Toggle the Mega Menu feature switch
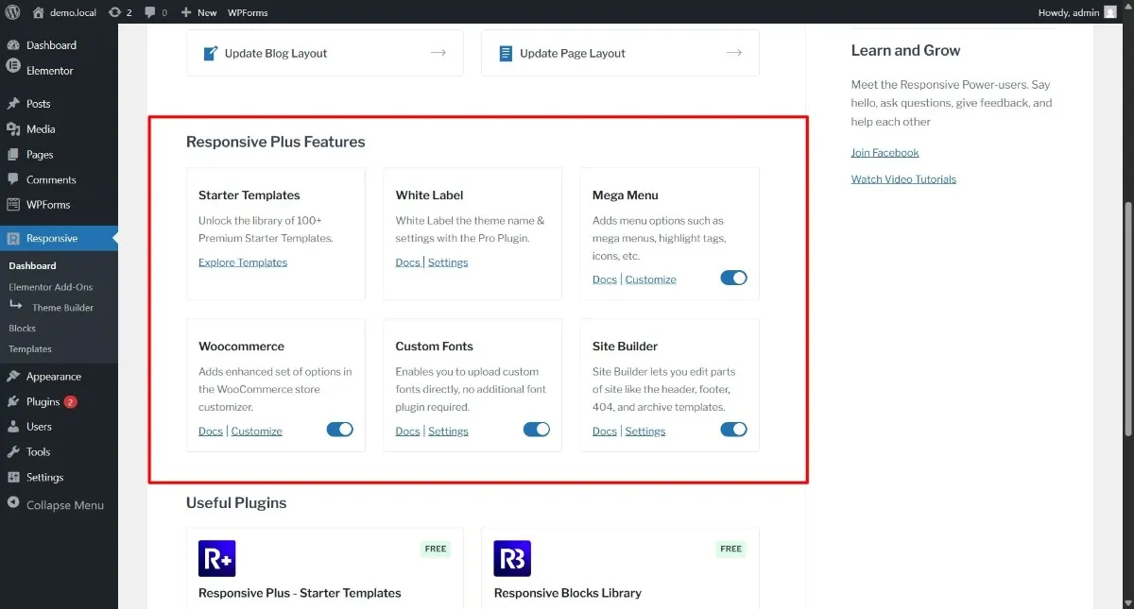The image size is (1134, 609). [x=733, y=278]
